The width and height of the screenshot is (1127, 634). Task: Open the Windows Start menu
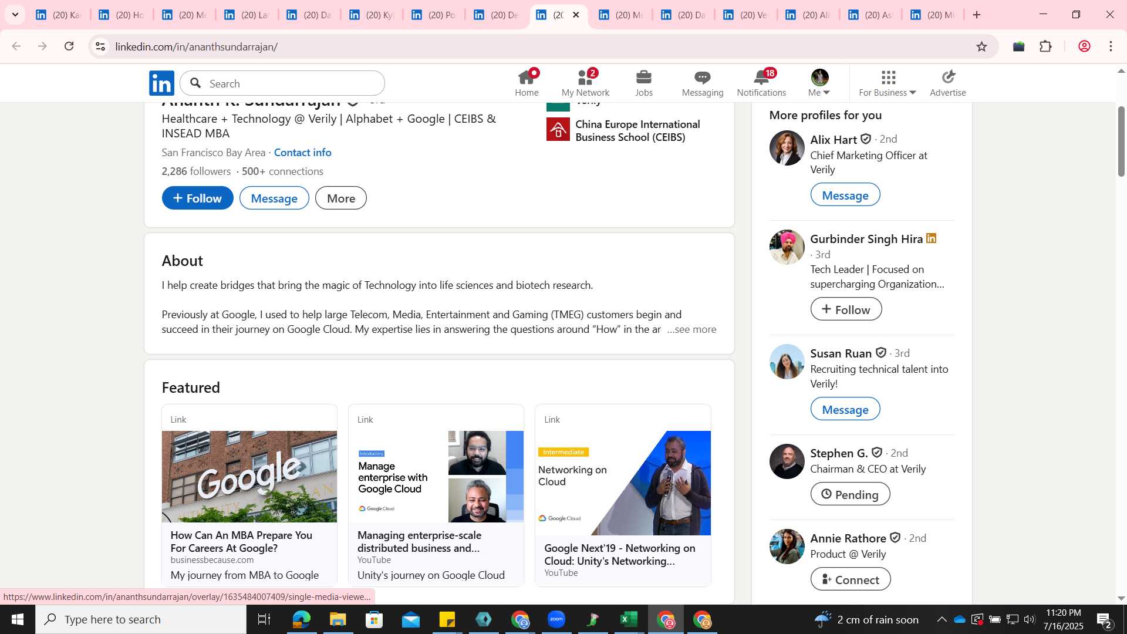17,619
